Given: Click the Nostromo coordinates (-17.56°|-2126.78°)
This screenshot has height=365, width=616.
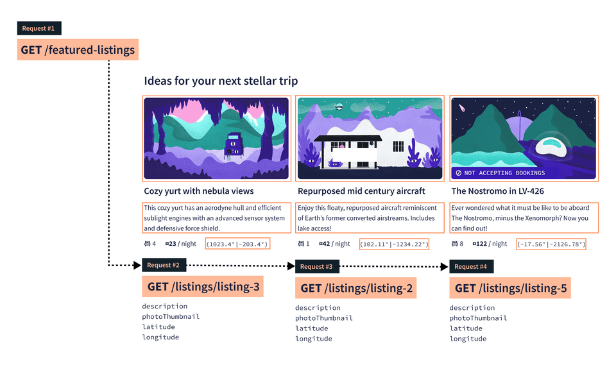Looking at the screenshot, I should pos(551,244).
